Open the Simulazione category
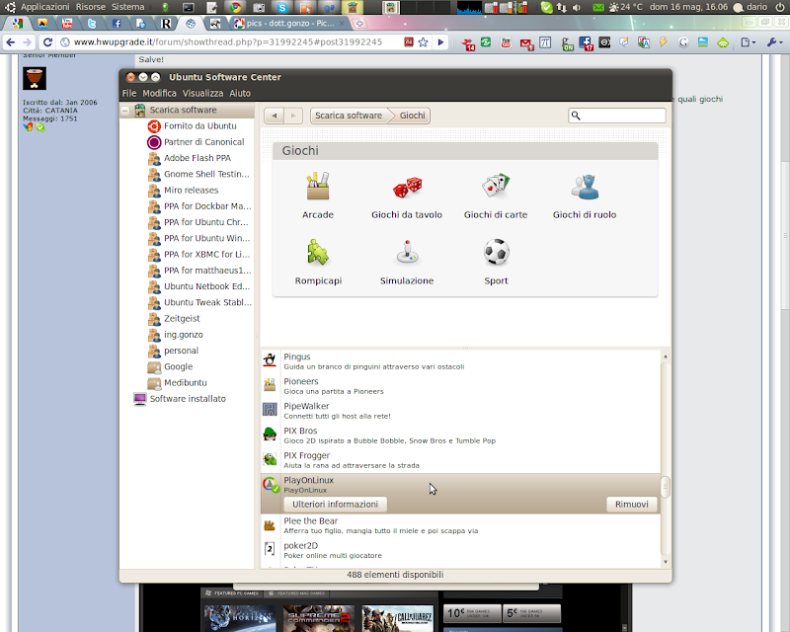This screenshot has width=790, height=632. 407,262
